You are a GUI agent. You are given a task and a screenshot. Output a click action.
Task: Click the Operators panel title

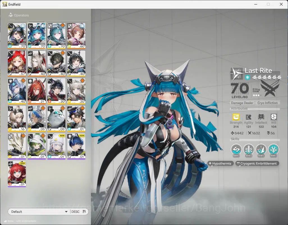point(21,15)
